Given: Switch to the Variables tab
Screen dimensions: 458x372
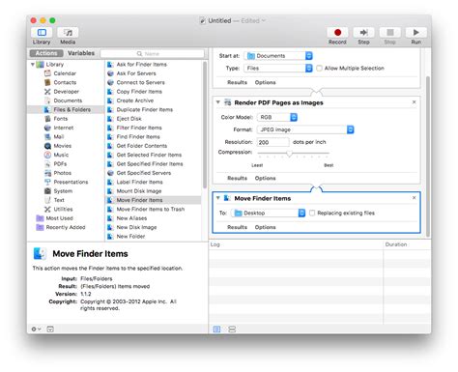Looking at the screenshot, I should [x=81, y=53].
